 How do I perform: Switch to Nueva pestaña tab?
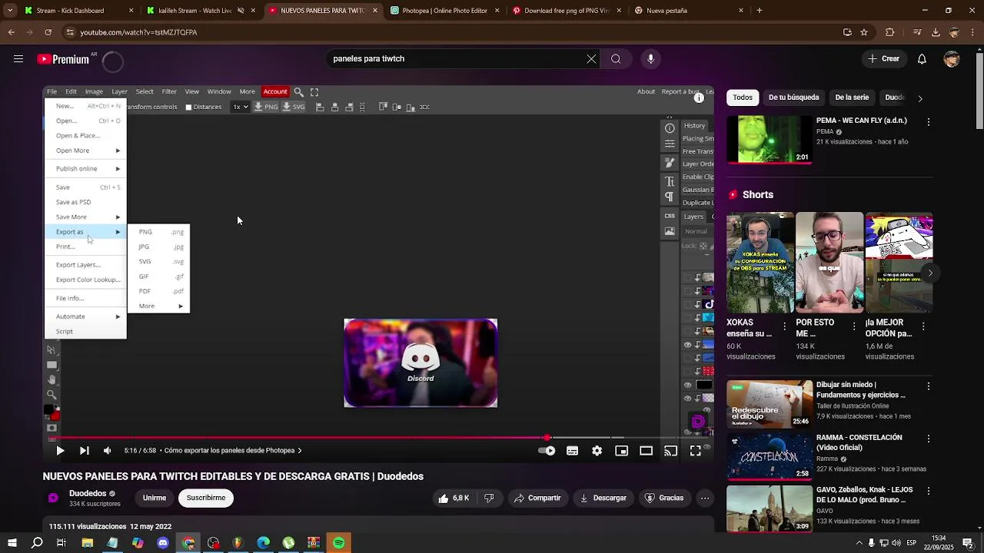(690, 11)
